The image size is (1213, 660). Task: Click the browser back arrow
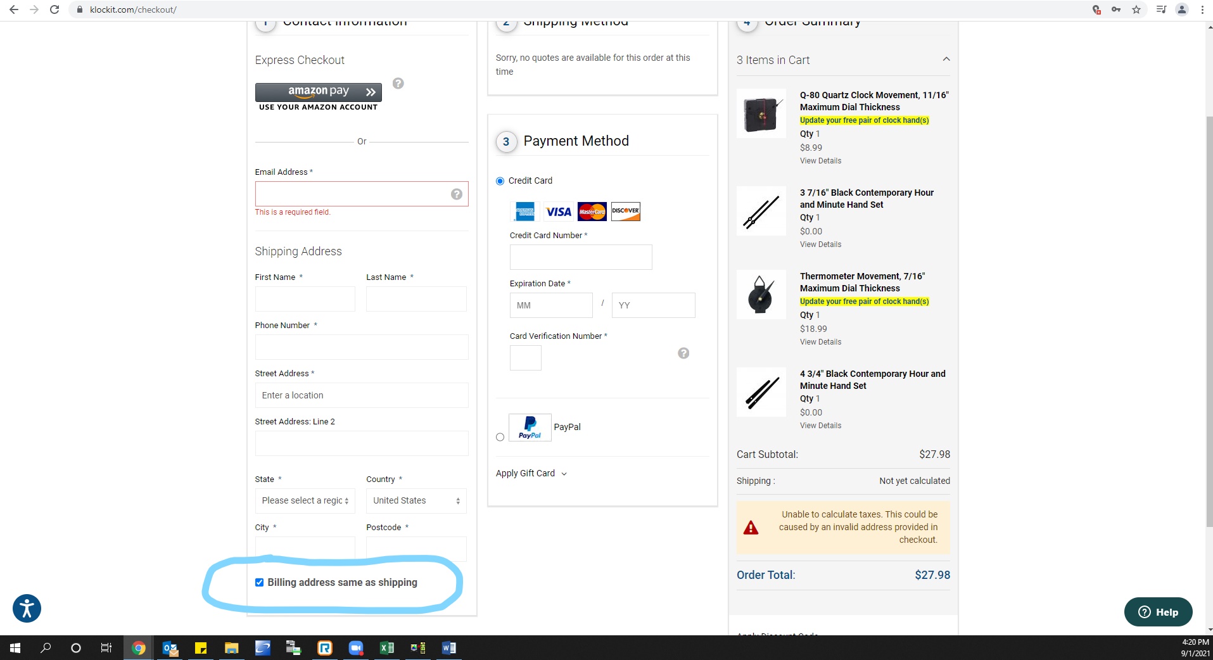pos(14,10)
